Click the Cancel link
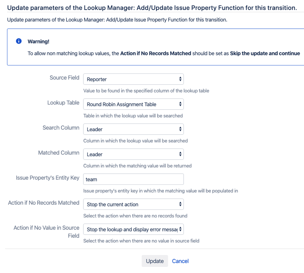The height and width of the screenshot is (273, 304). 180,261
